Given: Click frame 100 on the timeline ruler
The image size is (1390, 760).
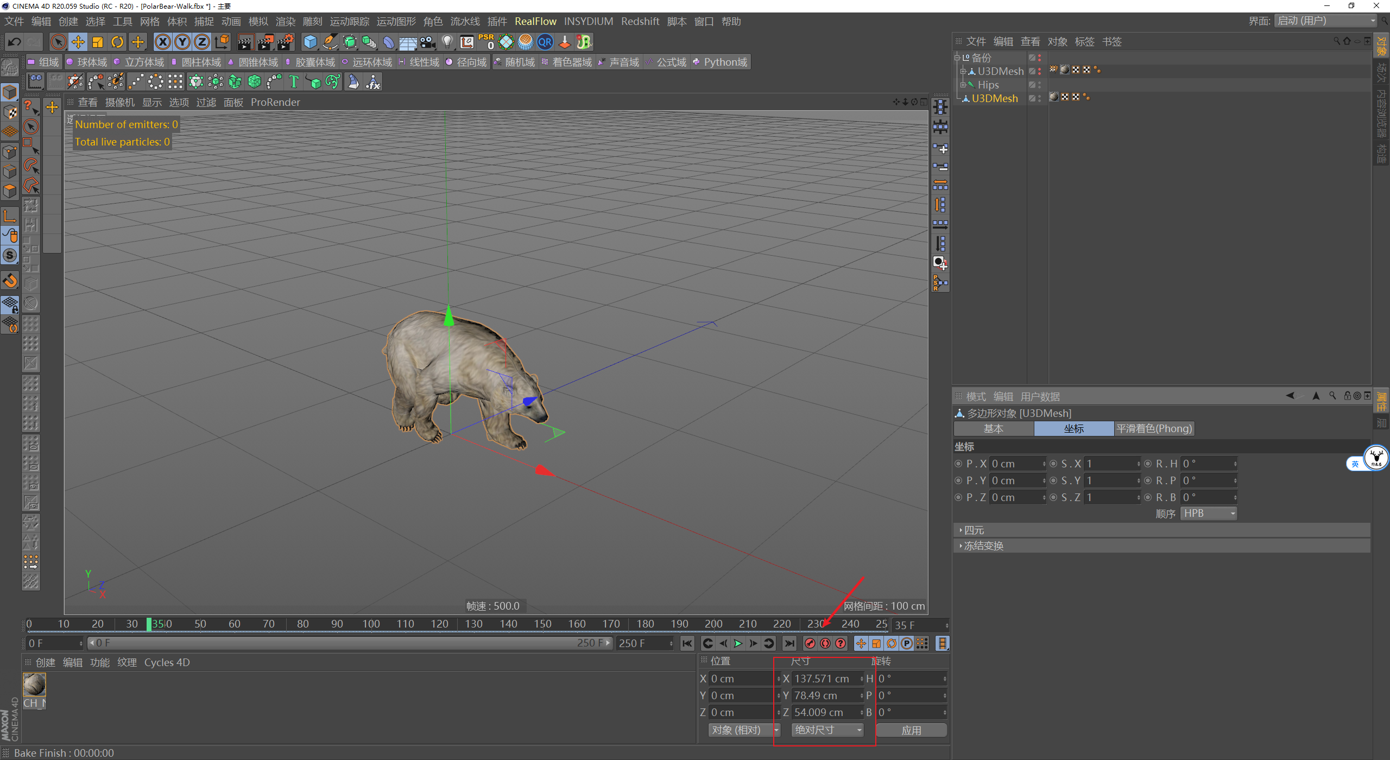Looking at the screenshot, I should [x=371, y=624].
